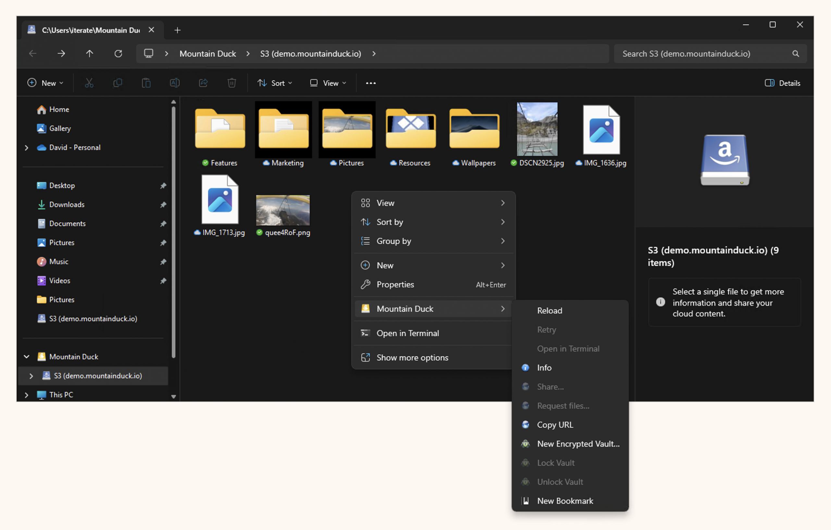Choose Properties in context menu
Image resolution: width=831 pixels, height=530 pixels.
[433, 284]
